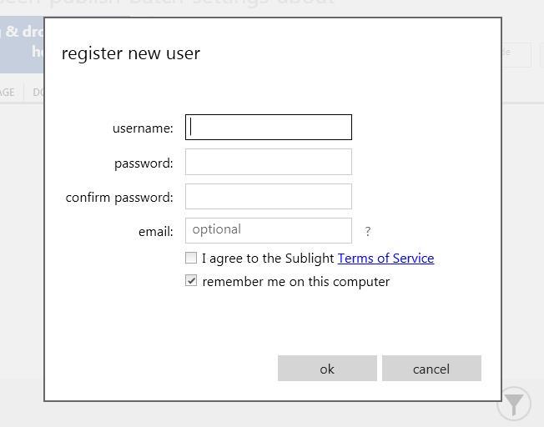
Task: Select the partially hidden 'AGE' tab
Action: click(x=8, y=93)
